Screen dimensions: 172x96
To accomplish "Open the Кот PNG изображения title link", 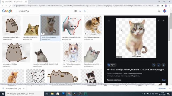I will [136, 70].
